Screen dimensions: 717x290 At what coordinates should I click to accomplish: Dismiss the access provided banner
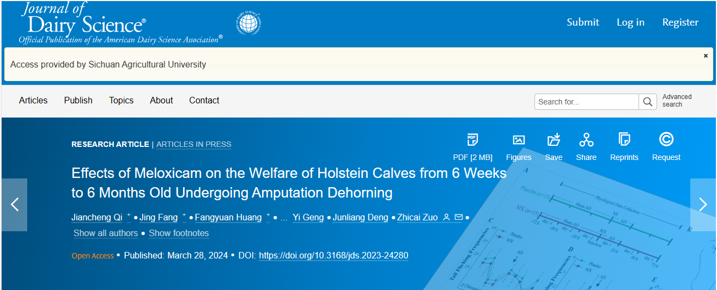(706, 55)
